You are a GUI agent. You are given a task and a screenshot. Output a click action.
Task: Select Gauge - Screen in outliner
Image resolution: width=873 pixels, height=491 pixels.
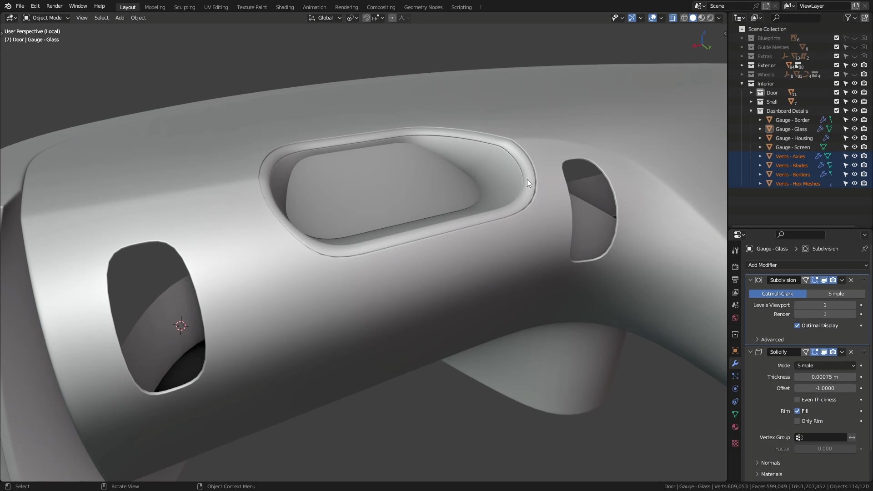[x=793, y=147]
